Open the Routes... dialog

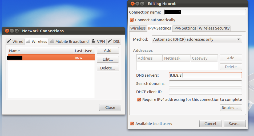click(231, 108)
